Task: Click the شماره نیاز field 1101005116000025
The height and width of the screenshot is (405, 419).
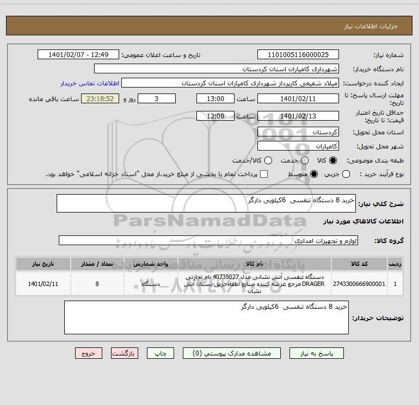Action: [298, 55]
